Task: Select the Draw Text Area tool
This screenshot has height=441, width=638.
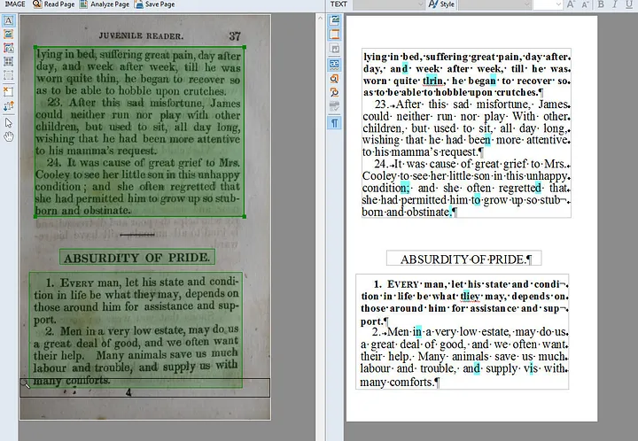Action: 8,20
